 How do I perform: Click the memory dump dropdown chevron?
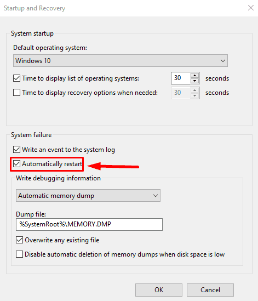click(156, 196)
